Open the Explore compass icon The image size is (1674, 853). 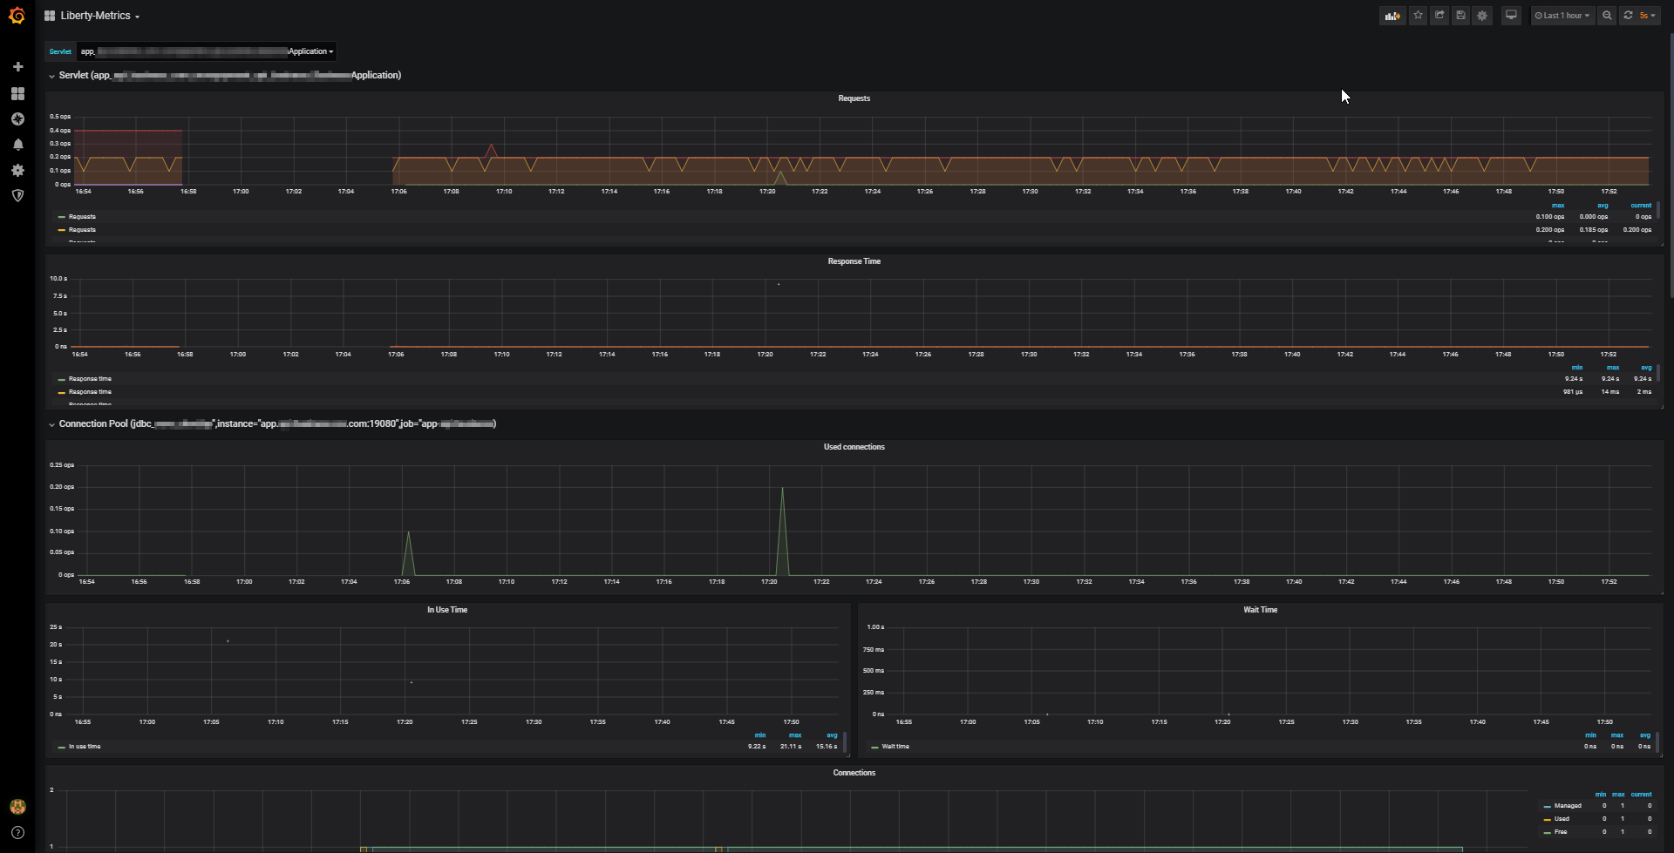(x=17, y=118)
